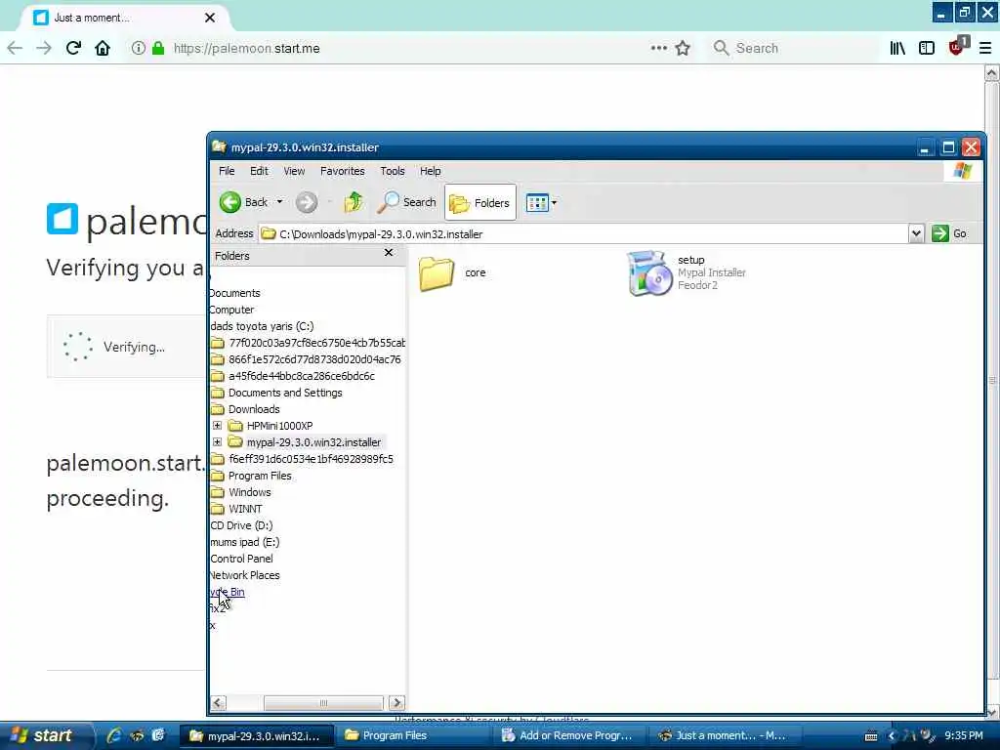Show hidden system tray icons arrow
The width and height of the screenshot is (1000, 750).
click(x=891, y=736)
